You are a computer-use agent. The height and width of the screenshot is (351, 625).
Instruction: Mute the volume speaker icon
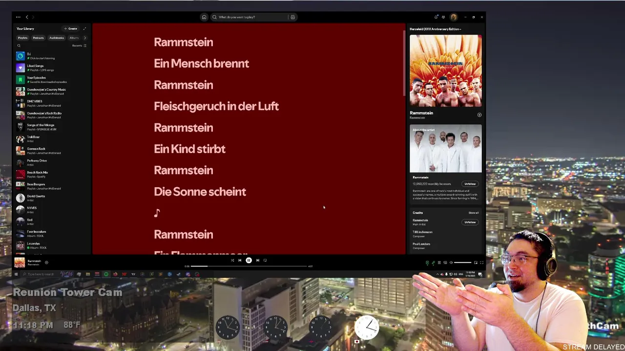(451, 262)
